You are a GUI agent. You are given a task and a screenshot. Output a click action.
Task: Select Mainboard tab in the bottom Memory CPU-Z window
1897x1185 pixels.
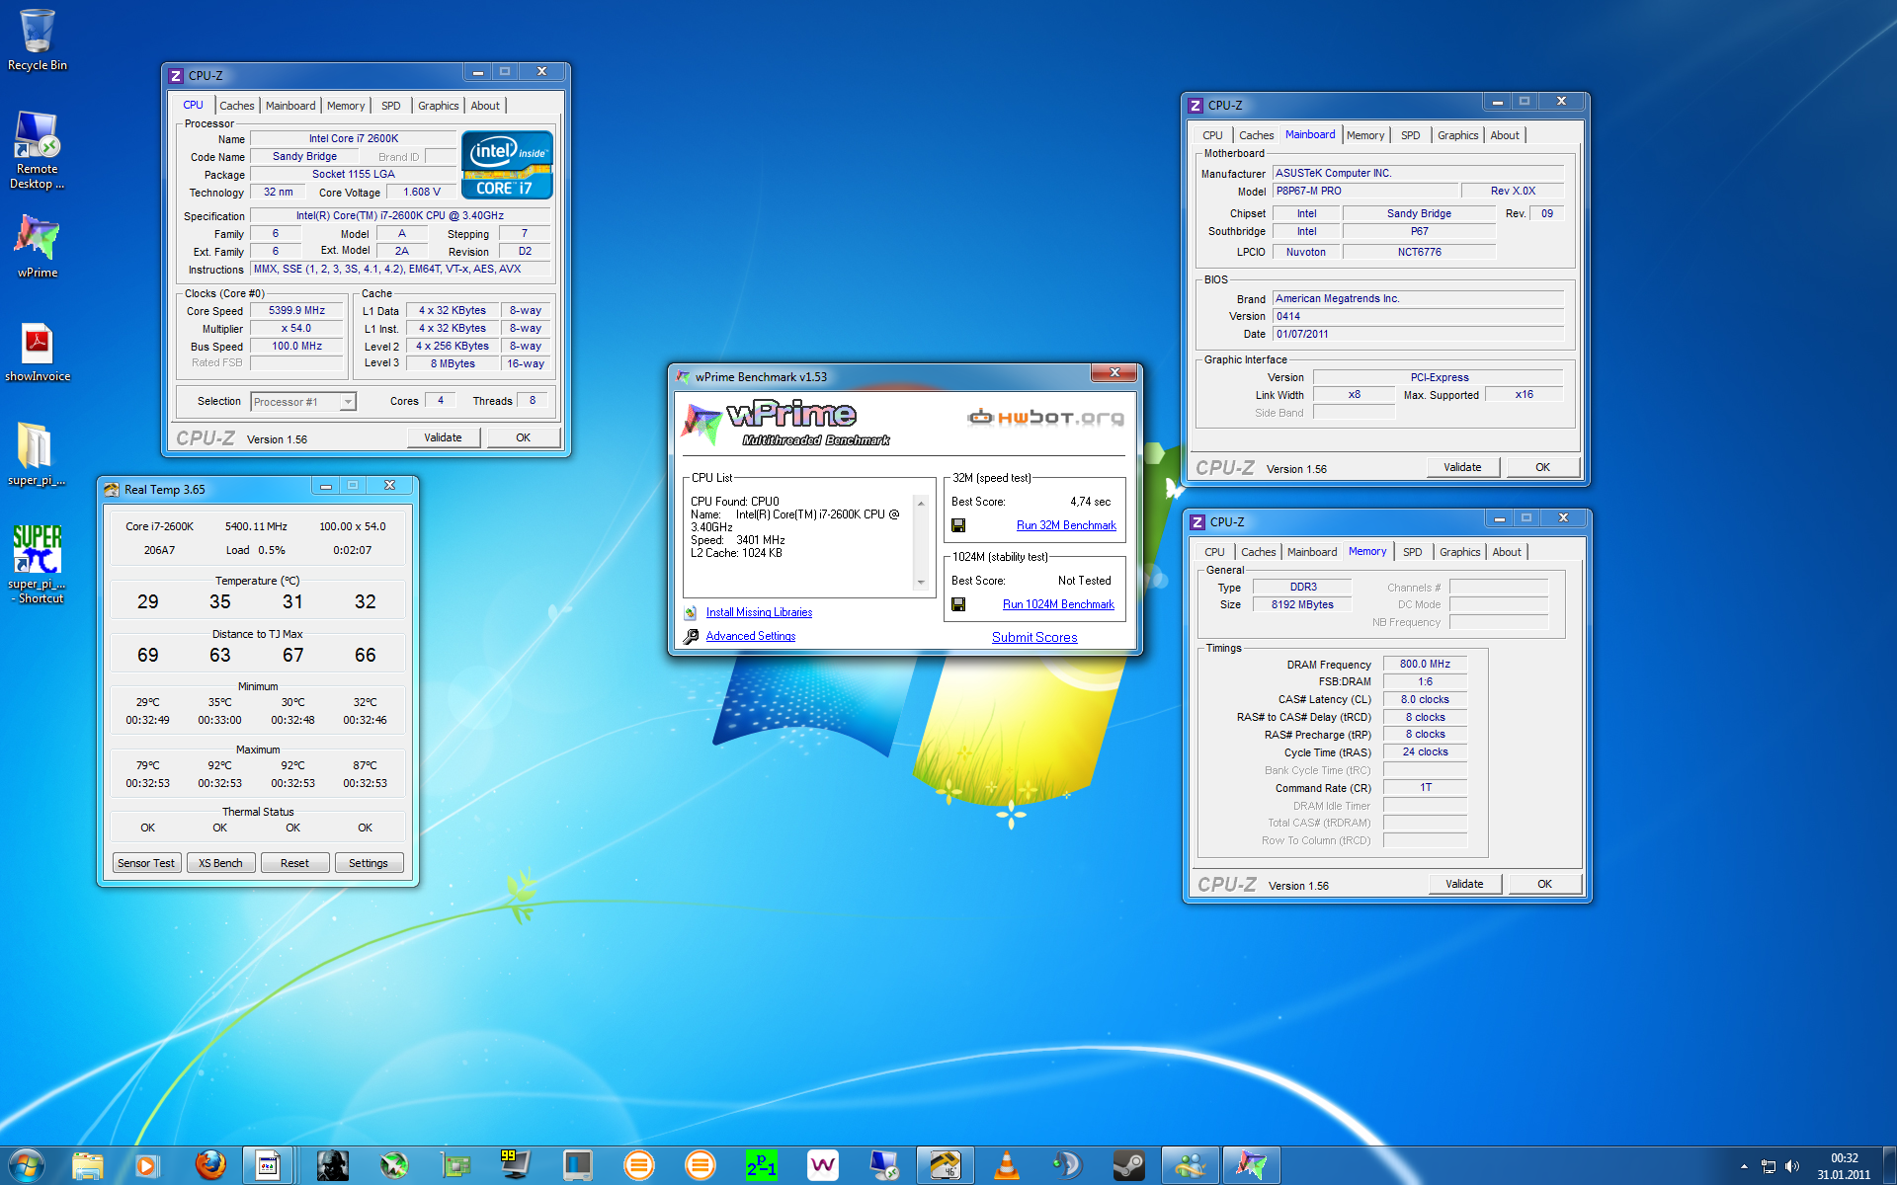point(1312,552)
